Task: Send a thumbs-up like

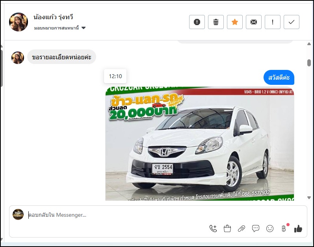Action: click(x=298, y=229)
